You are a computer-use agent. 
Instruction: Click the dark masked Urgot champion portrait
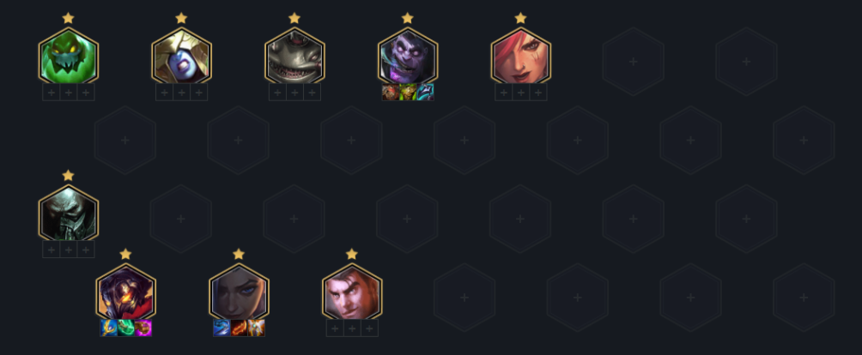click(68, 214)
